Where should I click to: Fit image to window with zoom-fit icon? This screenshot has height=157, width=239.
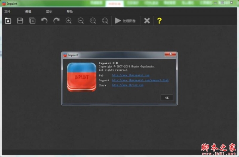(105, 21)
